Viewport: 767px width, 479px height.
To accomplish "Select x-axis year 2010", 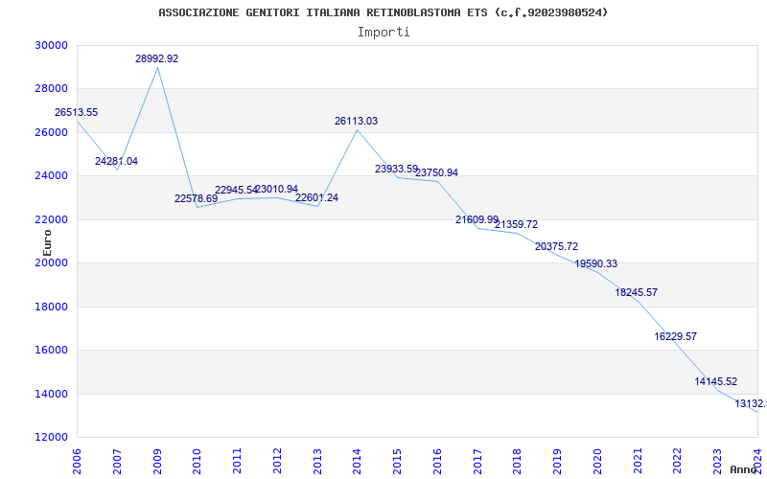I will pos(198,461).
